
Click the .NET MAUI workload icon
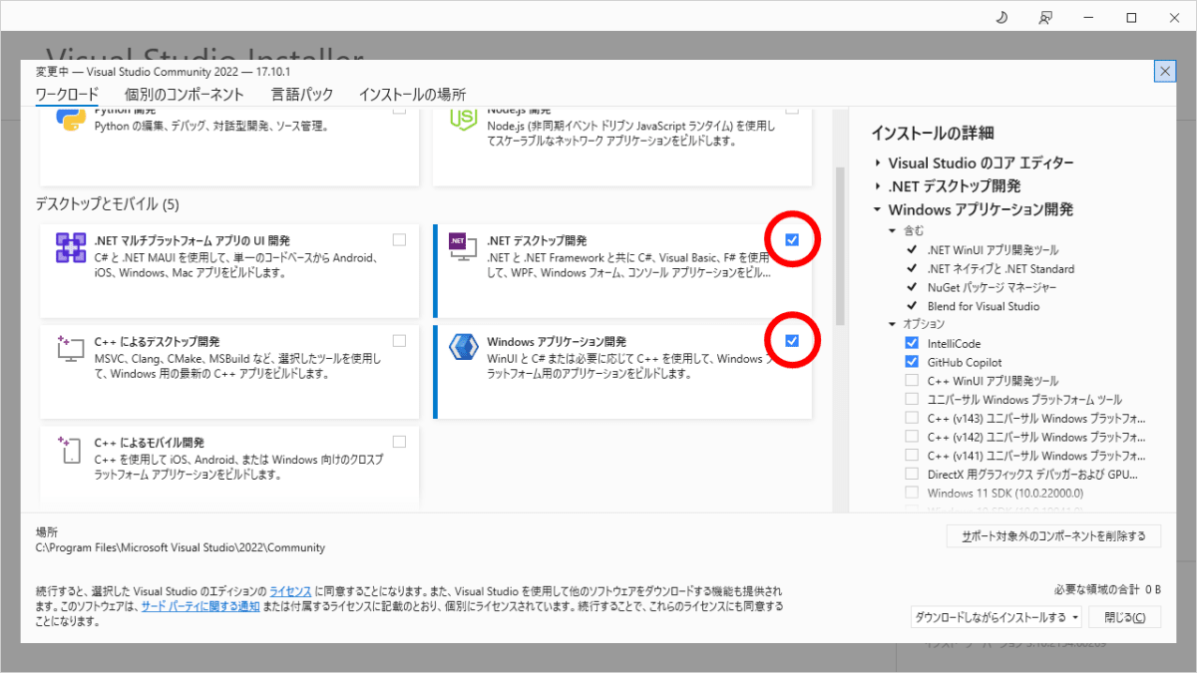click(70, 247)
